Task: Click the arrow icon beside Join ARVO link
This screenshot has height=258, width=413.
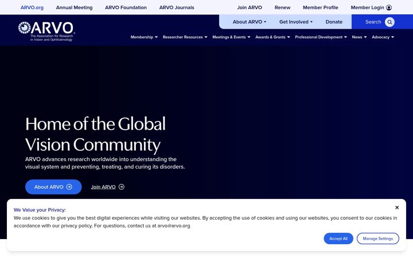Action: [122, 187]
